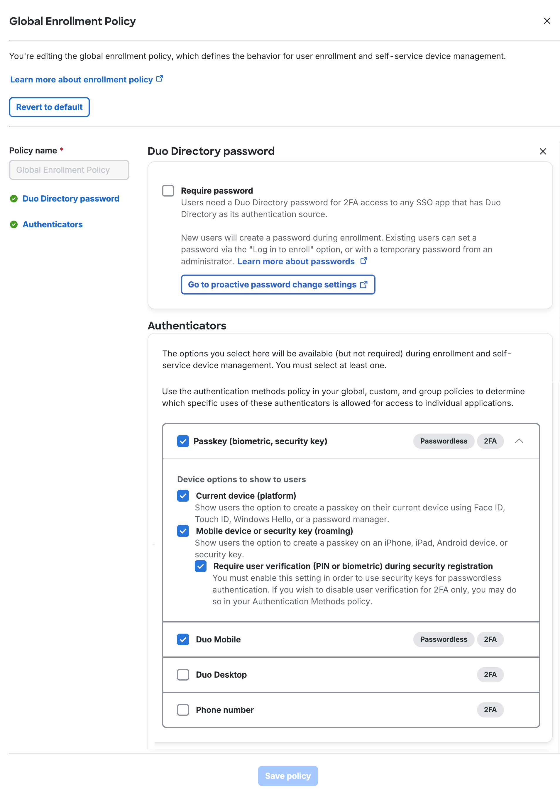Image resolution: width=560 pixels, height=797 pixels.
Task: Click the Policy name input field
Action: point(69,170)
